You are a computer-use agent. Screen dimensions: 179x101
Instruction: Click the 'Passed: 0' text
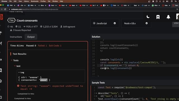tap(31, 45)
